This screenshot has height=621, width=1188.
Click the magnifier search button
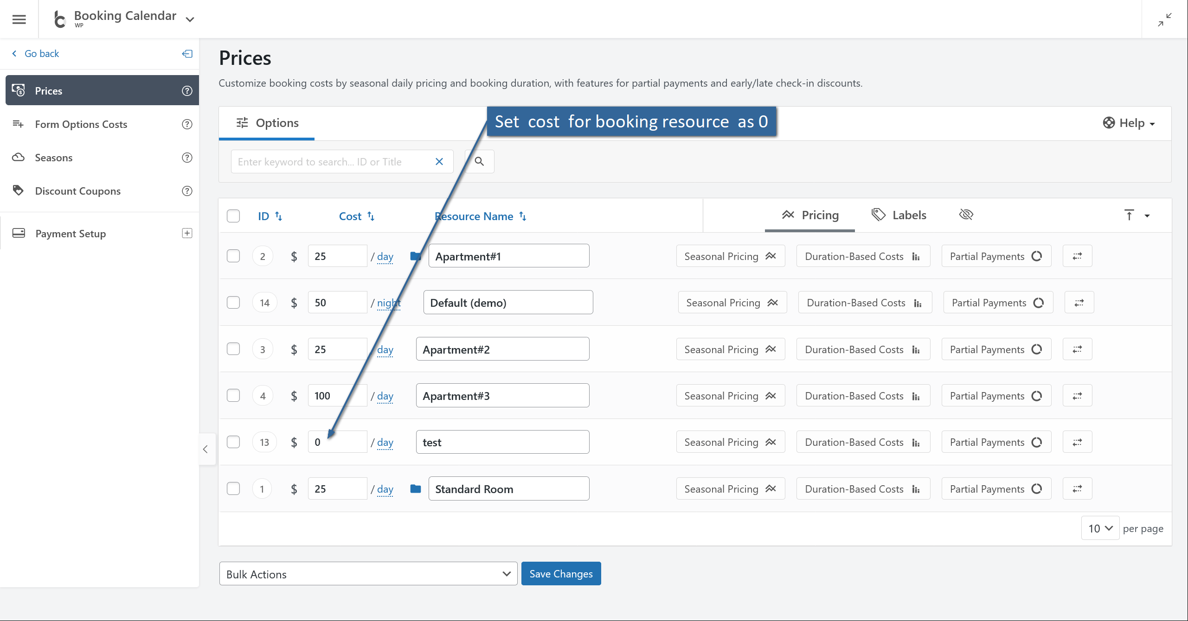coord(480,162)
